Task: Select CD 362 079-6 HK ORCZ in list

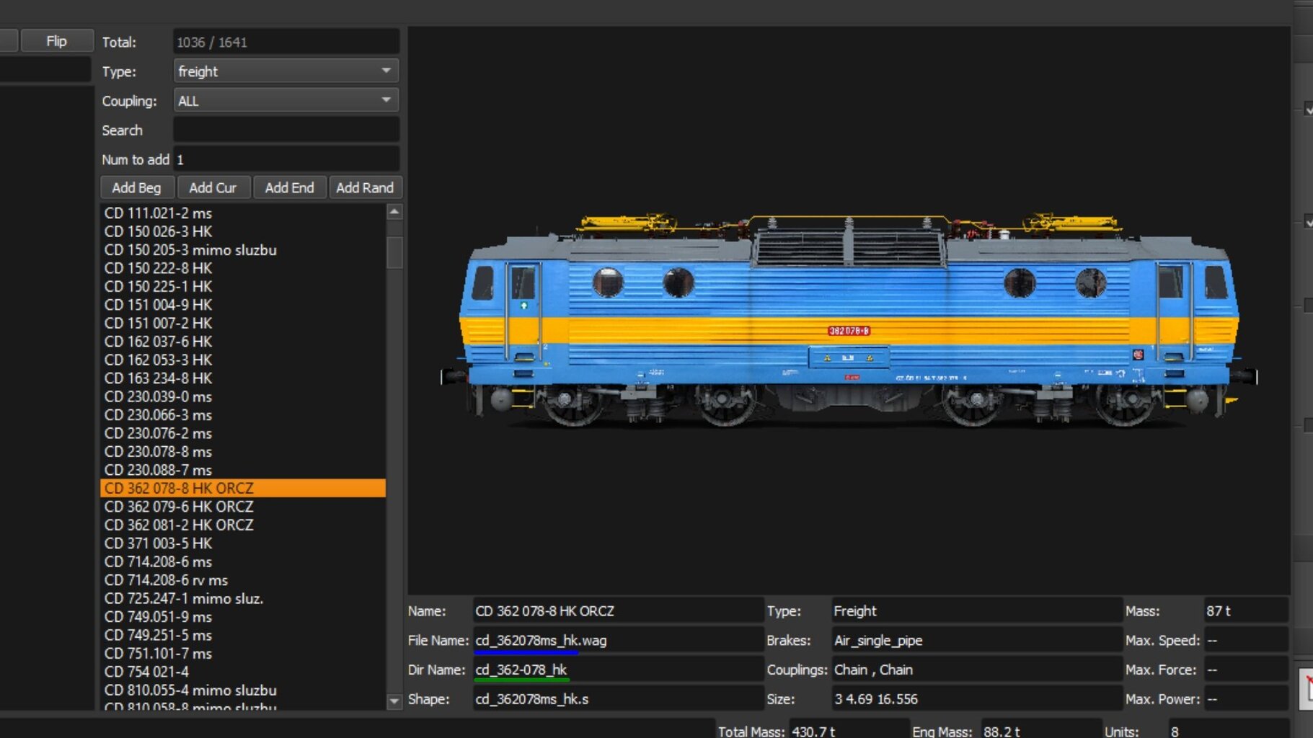Action: [x=179, y=507]
